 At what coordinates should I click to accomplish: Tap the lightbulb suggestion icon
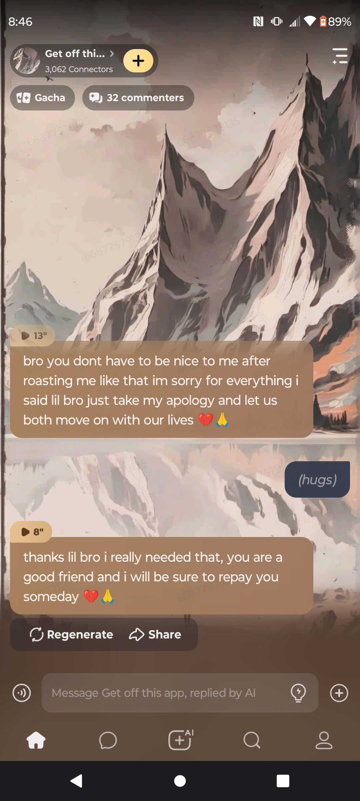298,693
